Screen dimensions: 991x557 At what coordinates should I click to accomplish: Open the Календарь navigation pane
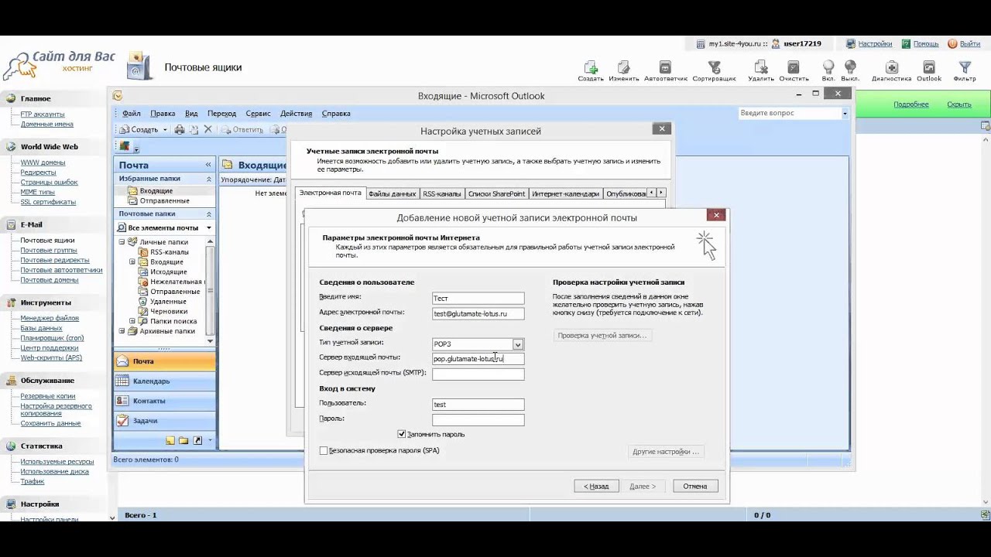pyautogui.click(x=164, y=381)
